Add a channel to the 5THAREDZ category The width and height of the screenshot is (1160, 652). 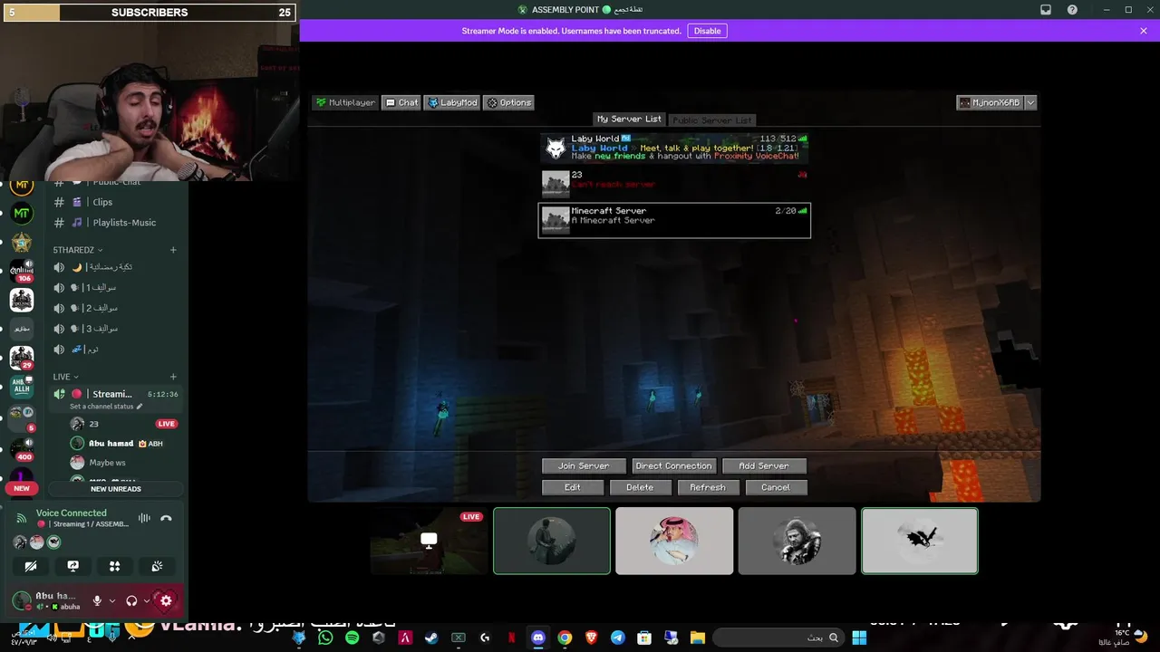173,250
